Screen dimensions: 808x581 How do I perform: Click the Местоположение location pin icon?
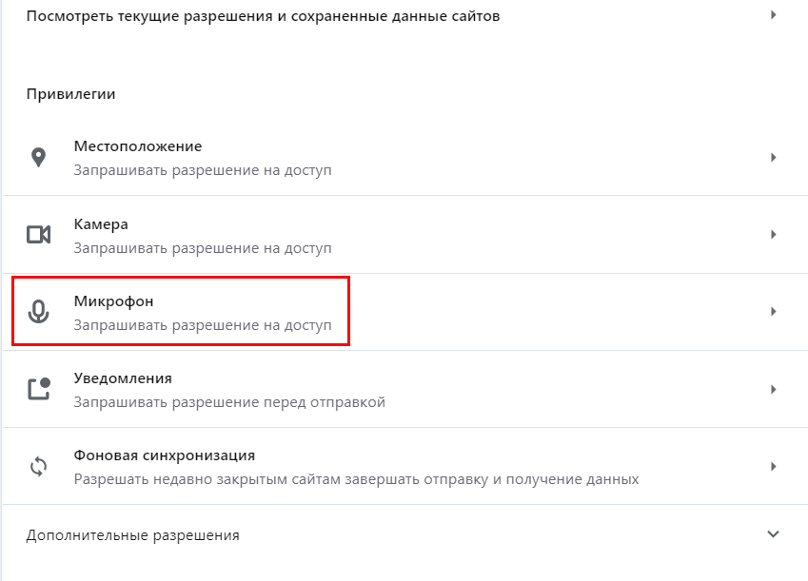coord(38,158)
